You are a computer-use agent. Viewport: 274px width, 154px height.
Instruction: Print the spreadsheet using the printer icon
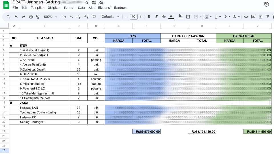tap(31, 17)
